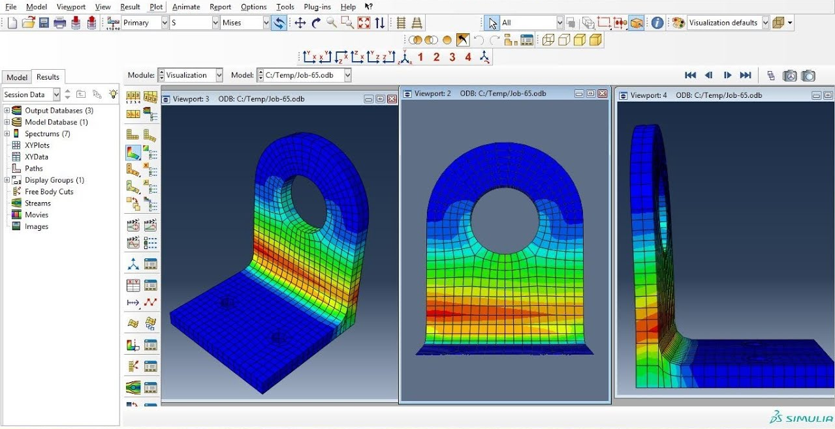Jump to first frame of results
The height and width of the screenshot is (429, 835).
[x=690, y=76]
